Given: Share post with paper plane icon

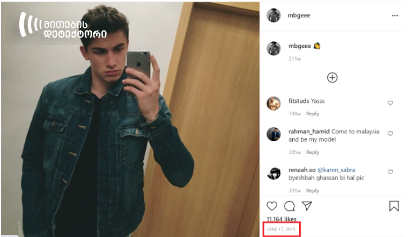Looking at the screenshot, I should coord(307,206).
